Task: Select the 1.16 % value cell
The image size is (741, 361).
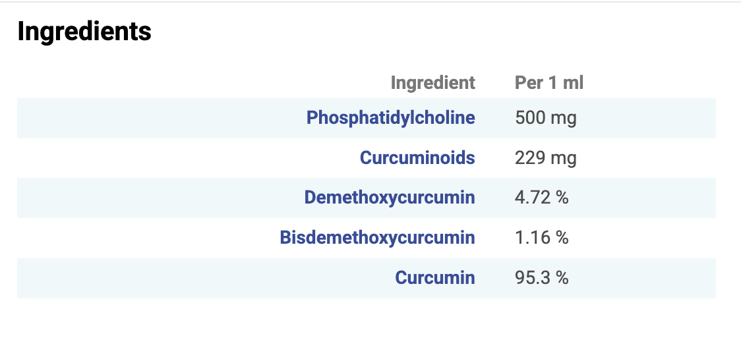Action: click(541, 238)
